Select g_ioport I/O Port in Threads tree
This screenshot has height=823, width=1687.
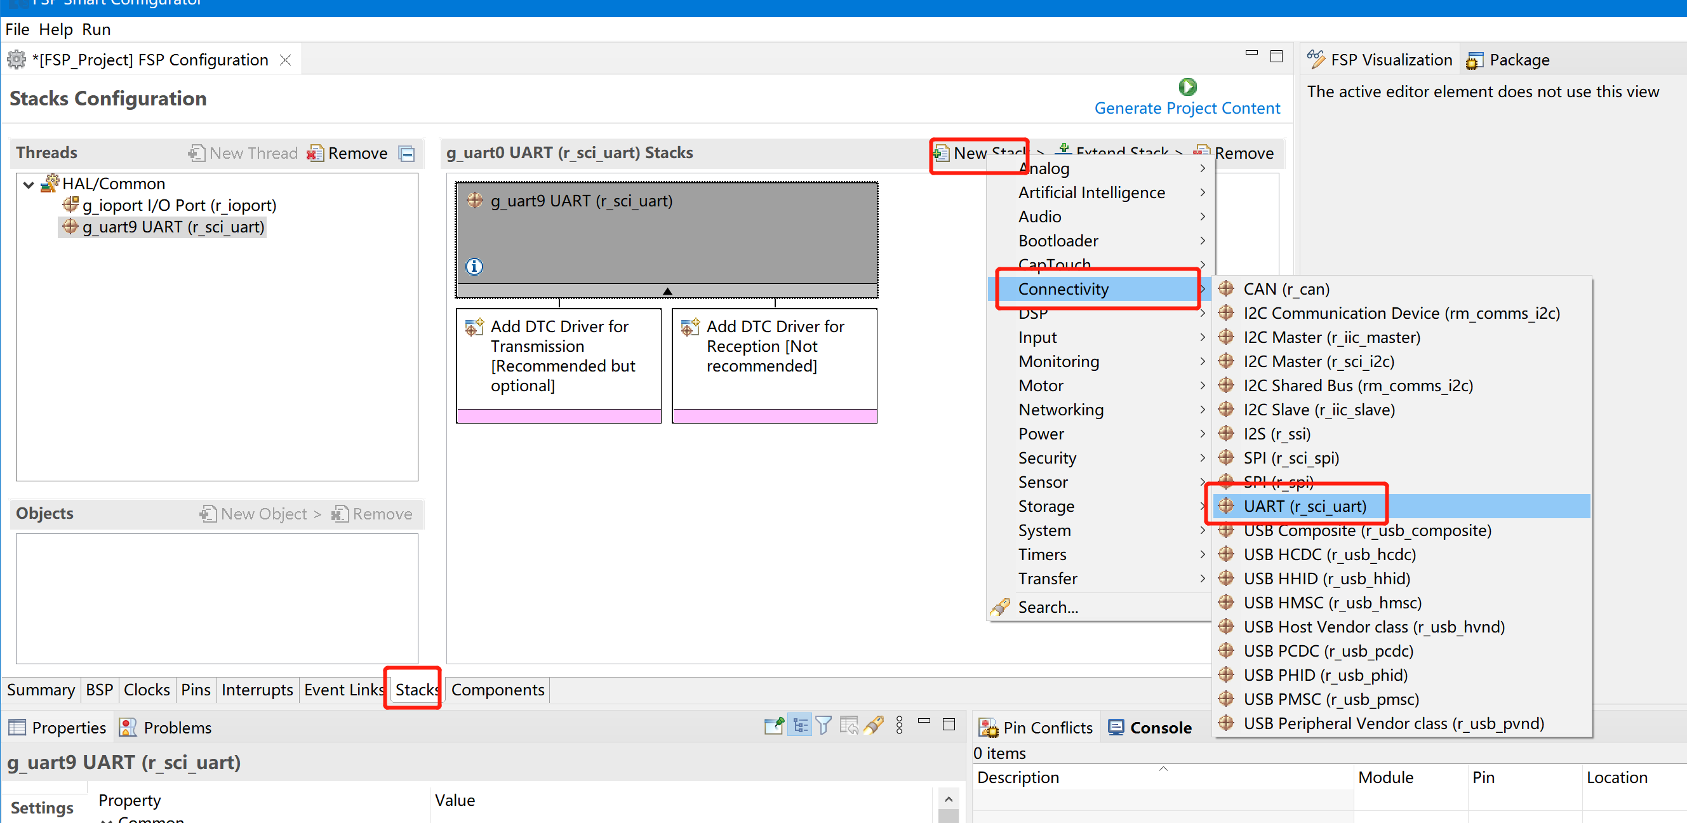[169, 206]
